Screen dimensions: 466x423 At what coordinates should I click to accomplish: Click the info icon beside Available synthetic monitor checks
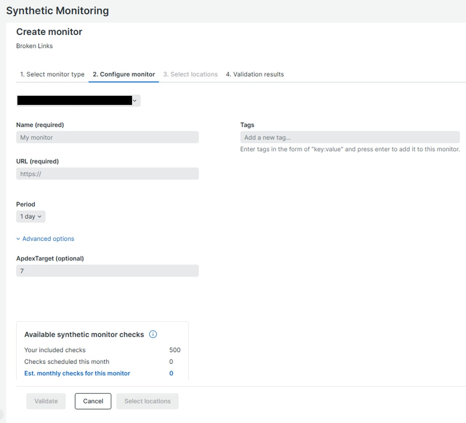(153, 334)
